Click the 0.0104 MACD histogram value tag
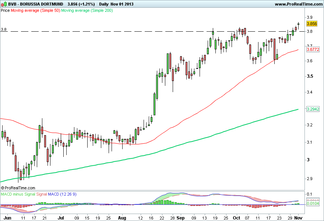Image resolution: width=324 pixels, height=221 pixels. (x=313, y=204)
